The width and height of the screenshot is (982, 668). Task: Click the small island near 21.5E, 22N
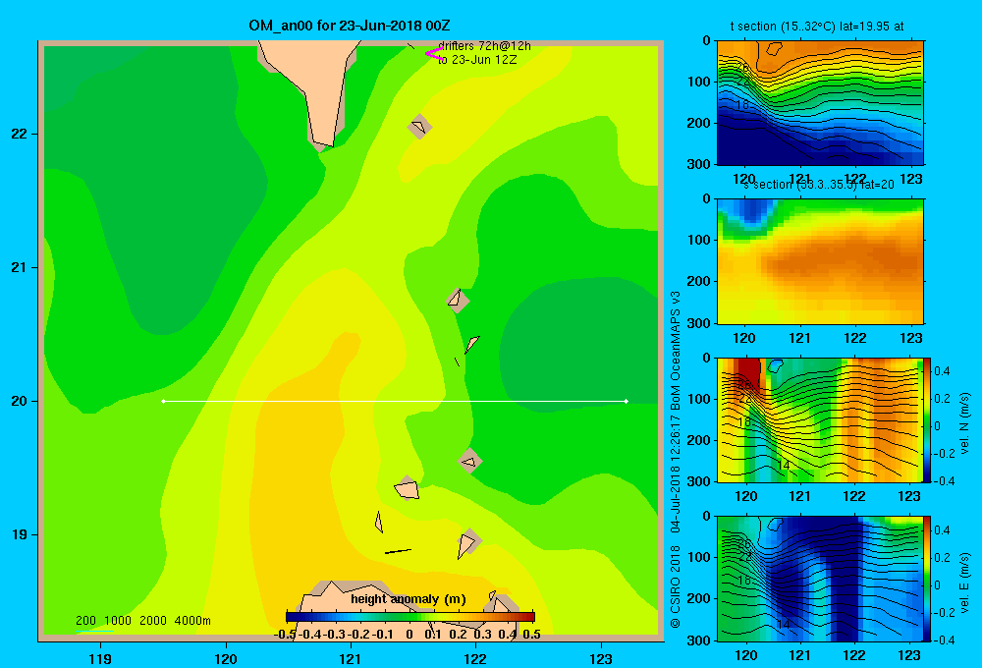419,127
